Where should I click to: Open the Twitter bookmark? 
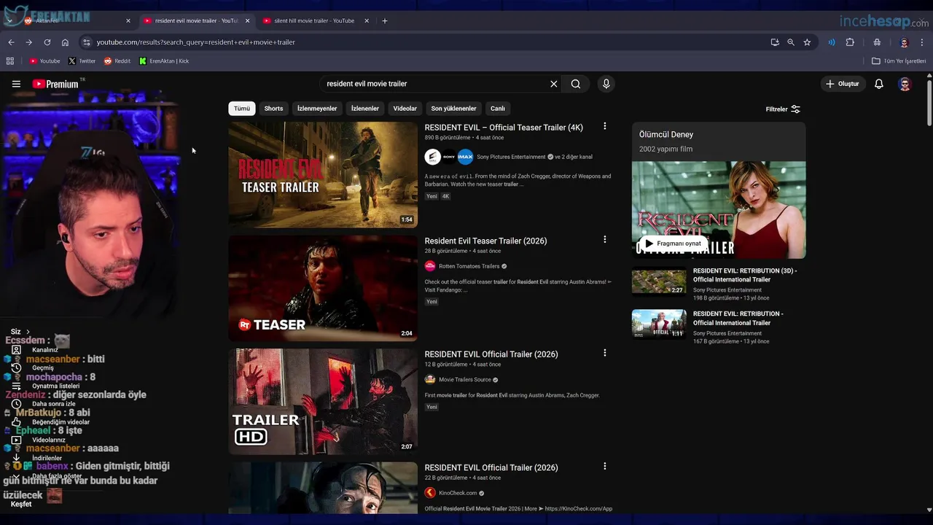(x=82, y=61)
